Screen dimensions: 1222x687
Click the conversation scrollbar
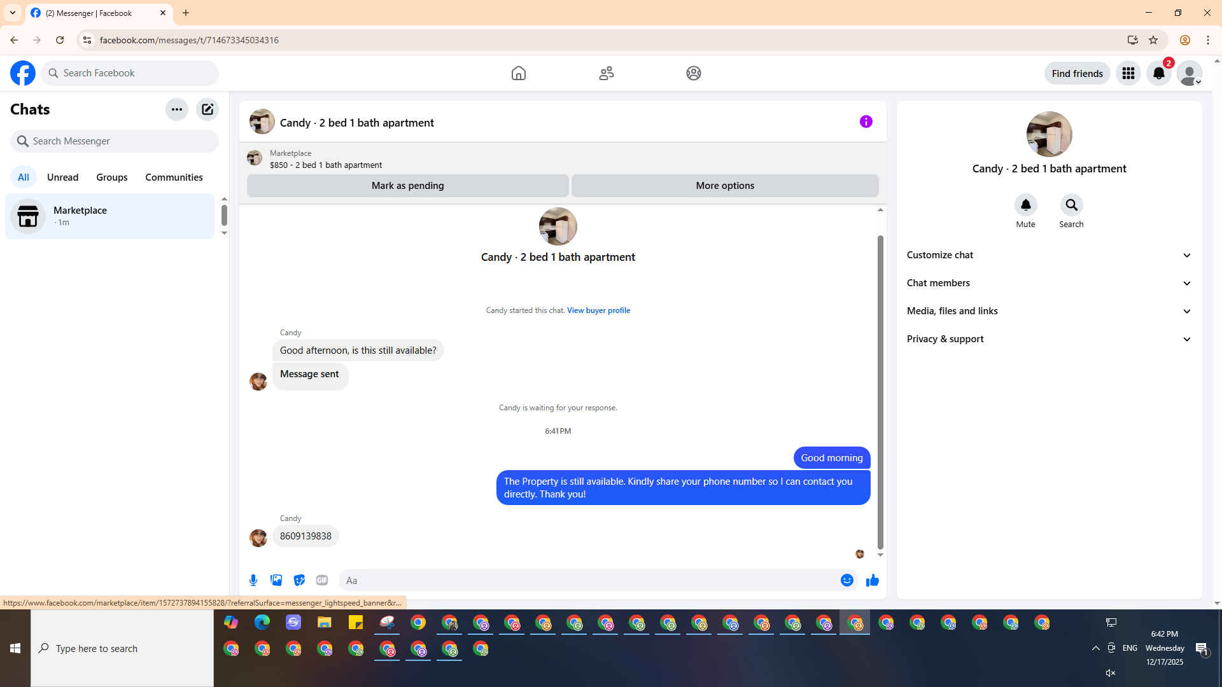pos(880,391)
